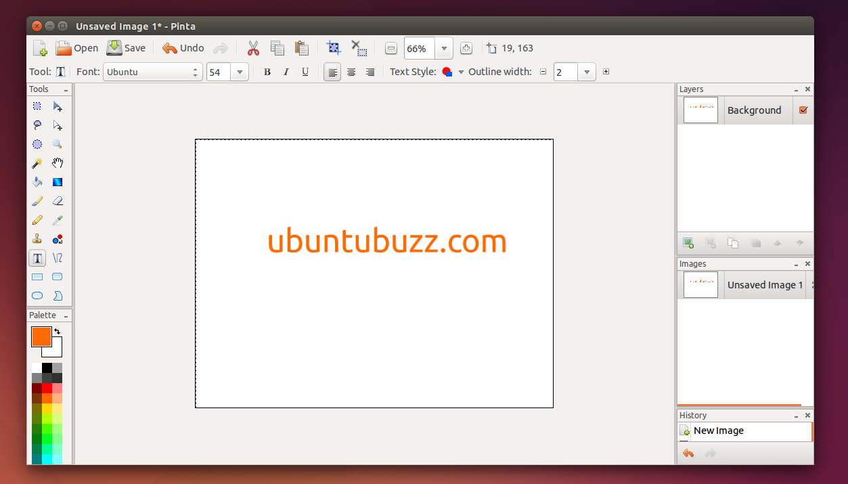Choose the Rounded Rectangle tool

click(x=58, y=277)
